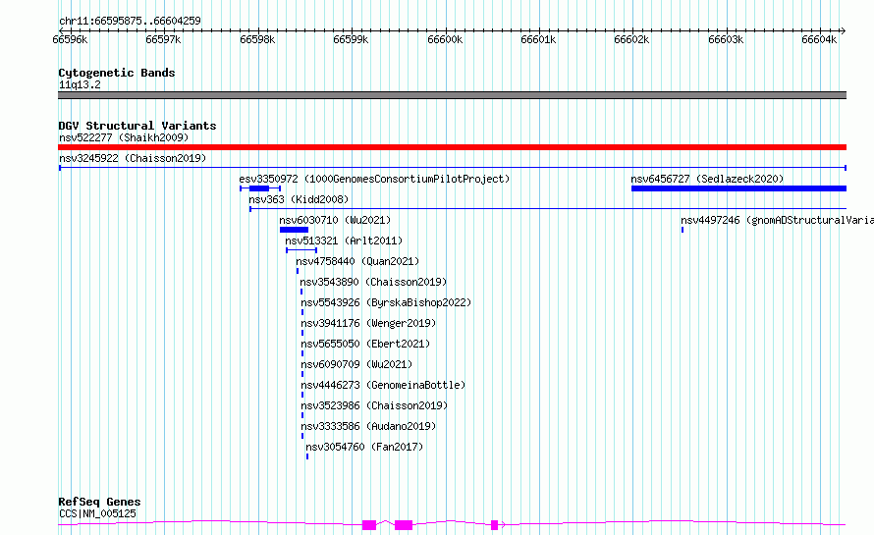This screenshot has width=874, height=535.
Task: Click the 66599k ruler tick label
Action: tap(351, 39)
